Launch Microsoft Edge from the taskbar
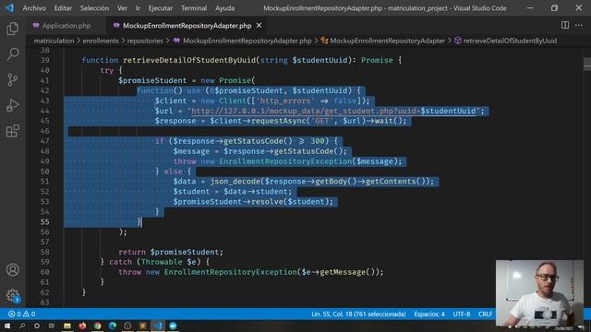The image size is (591, 332). click(x=113, y=326)
